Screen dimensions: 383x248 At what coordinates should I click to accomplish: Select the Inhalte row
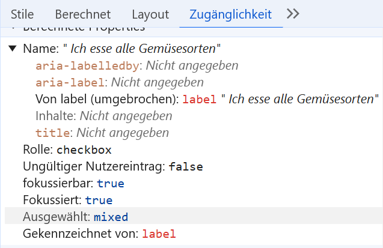click(103, 116)
